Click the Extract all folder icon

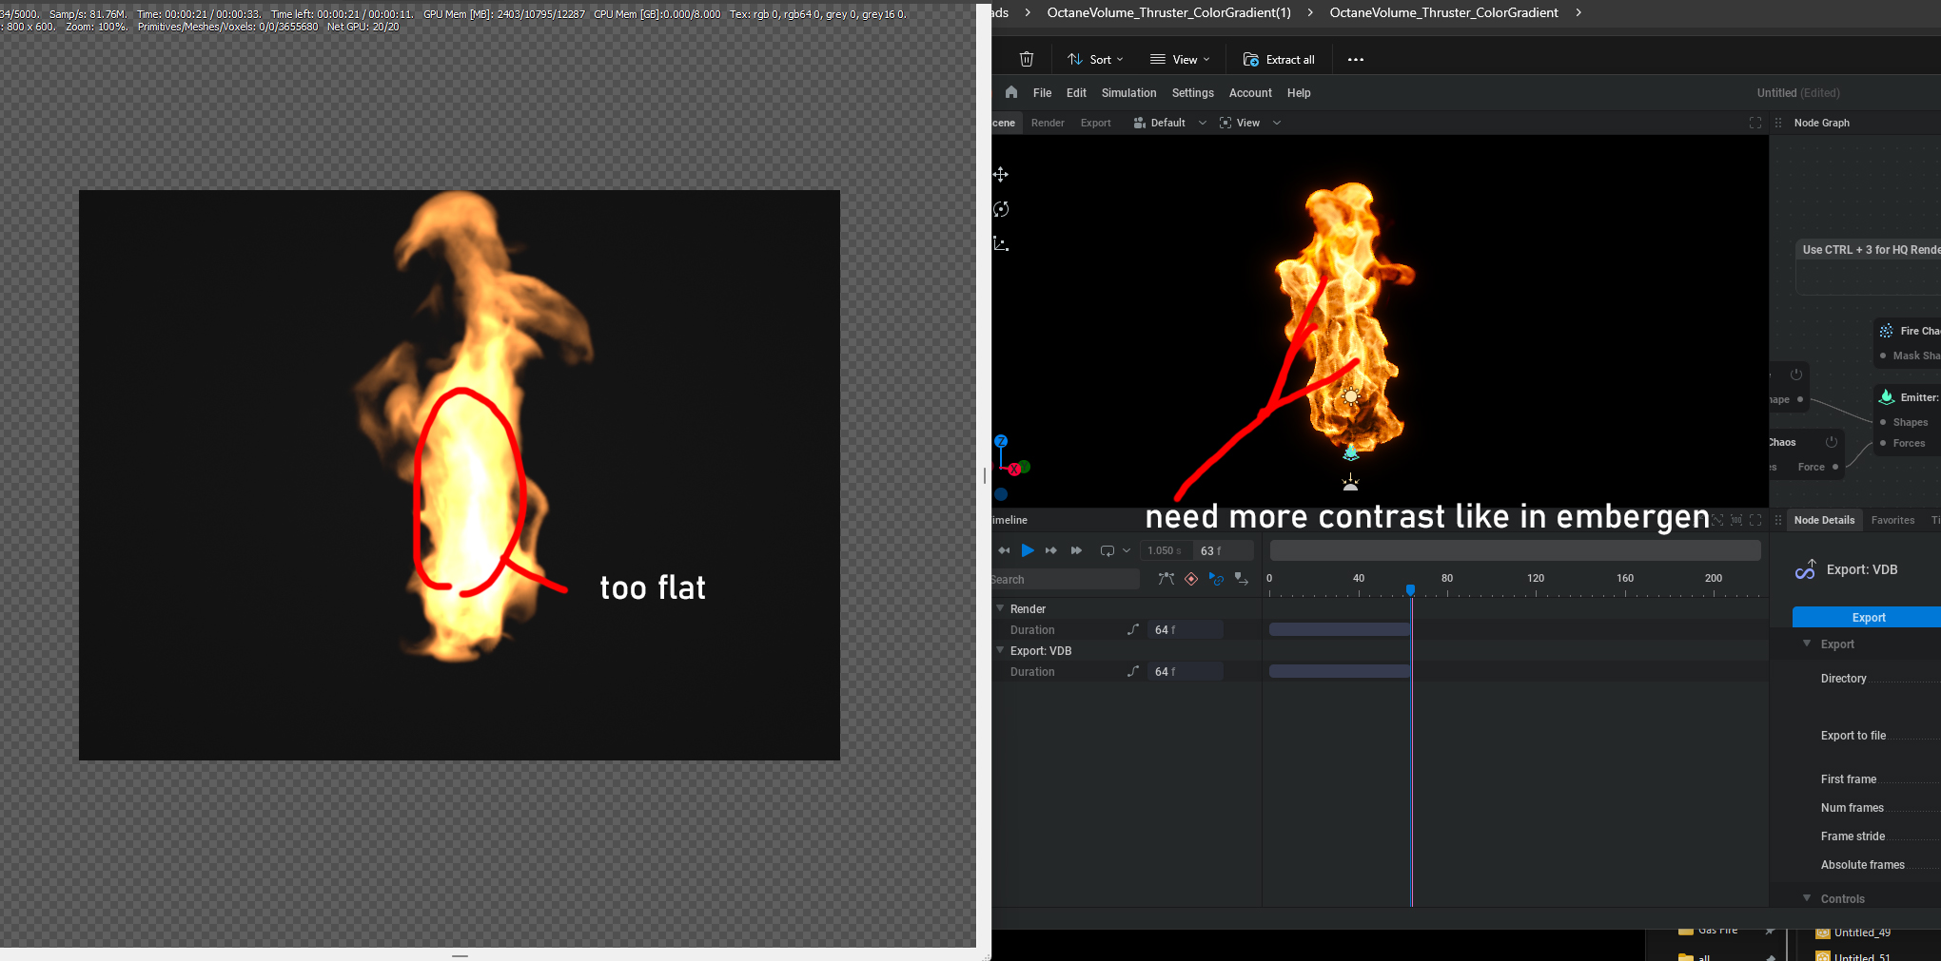click(x=1251, y=59)
